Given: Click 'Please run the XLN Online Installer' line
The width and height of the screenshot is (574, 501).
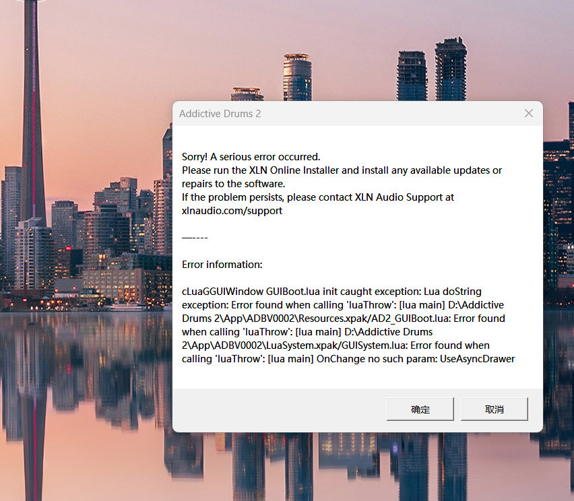Looking at the screenshot, I should [x=342, y=170].
